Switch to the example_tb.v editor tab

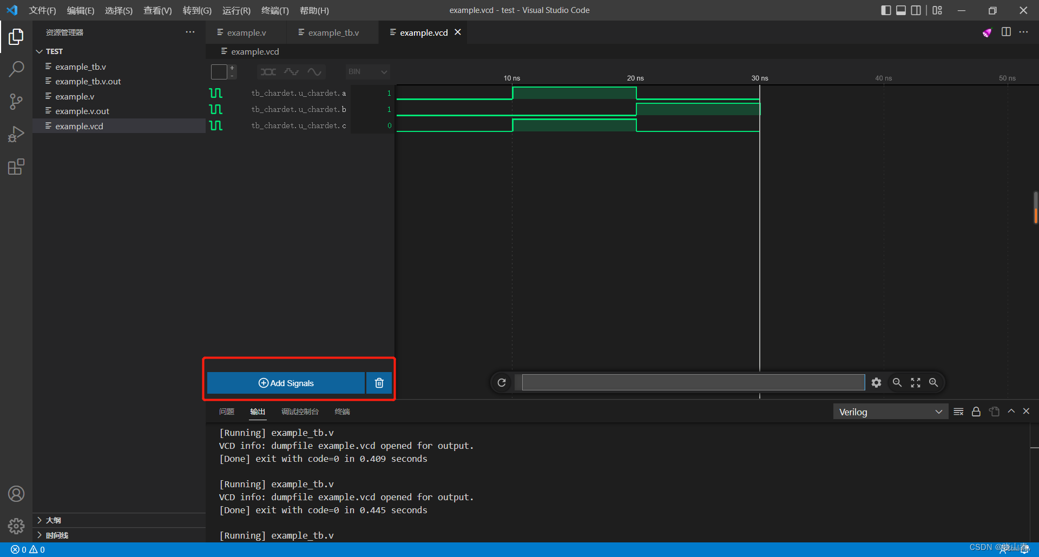(332, 32)
